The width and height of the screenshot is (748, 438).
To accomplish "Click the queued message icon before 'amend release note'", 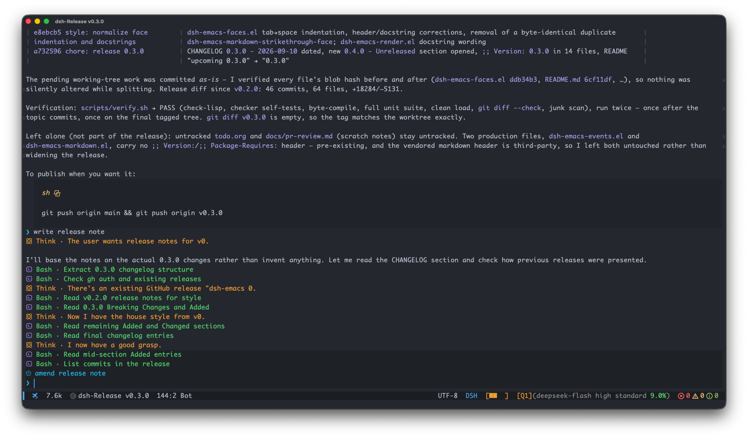I will click(29, 373).
